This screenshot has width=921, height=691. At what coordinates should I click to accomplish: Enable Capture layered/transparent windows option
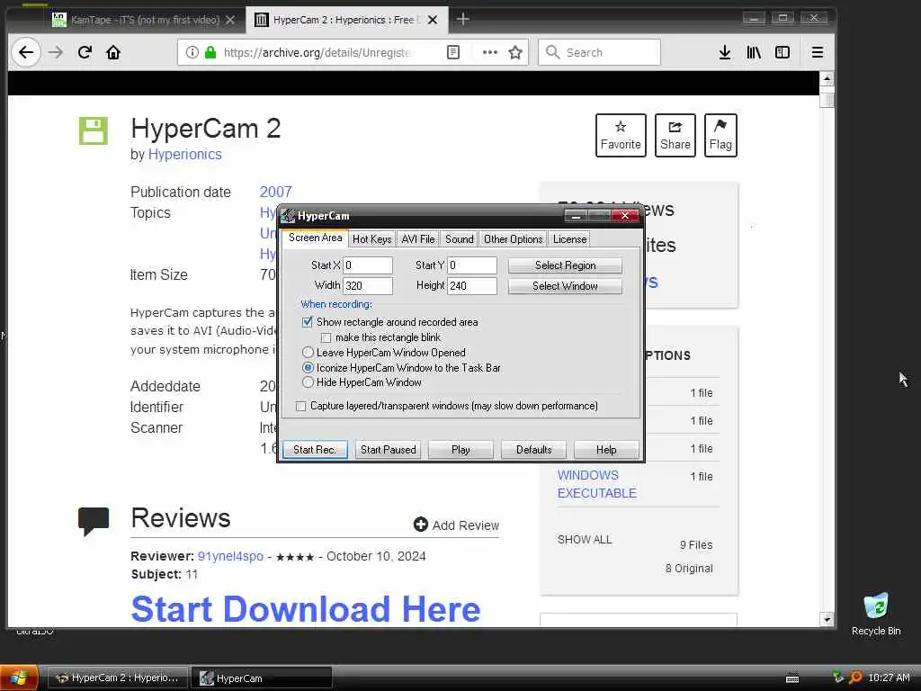[300, 406]
